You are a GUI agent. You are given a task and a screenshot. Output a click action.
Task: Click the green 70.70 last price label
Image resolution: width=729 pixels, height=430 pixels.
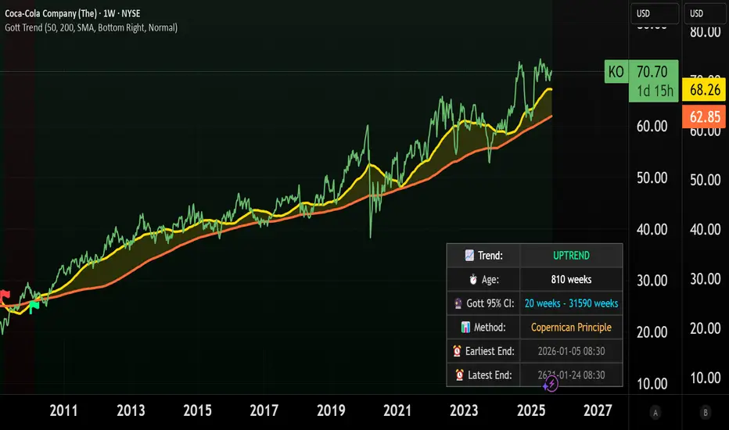(x=652, y=72)
